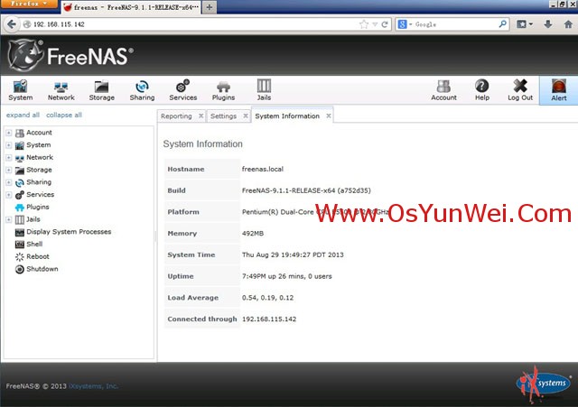Image resolution: width=578 pixels, height=407 pixels.
Task: Expand the Jails tree node
Action: tap(8, 219)
